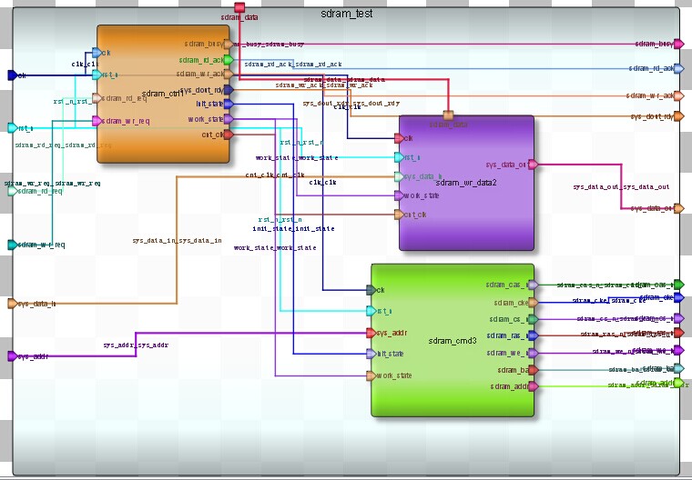The height and width of the screenshot is (480, 692).
Task: Select sys_addr input pin on sdram_cmd3
Action: [371, 333]
